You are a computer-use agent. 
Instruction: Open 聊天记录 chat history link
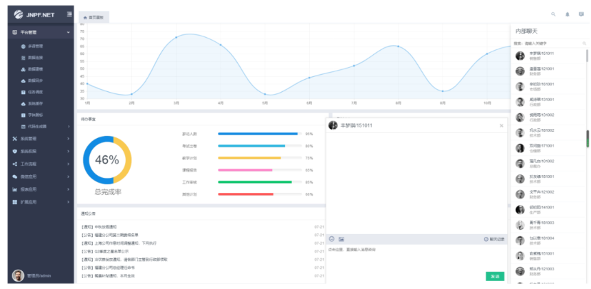[x=495, y=239]
